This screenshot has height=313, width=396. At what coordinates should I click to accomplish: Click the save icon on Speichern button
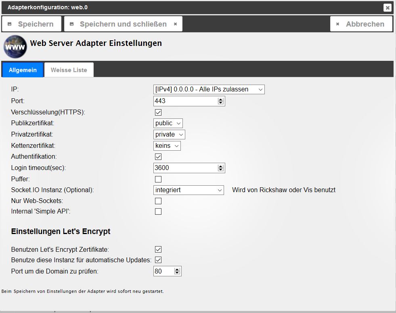pyautogui.click(x=10, y=24)
